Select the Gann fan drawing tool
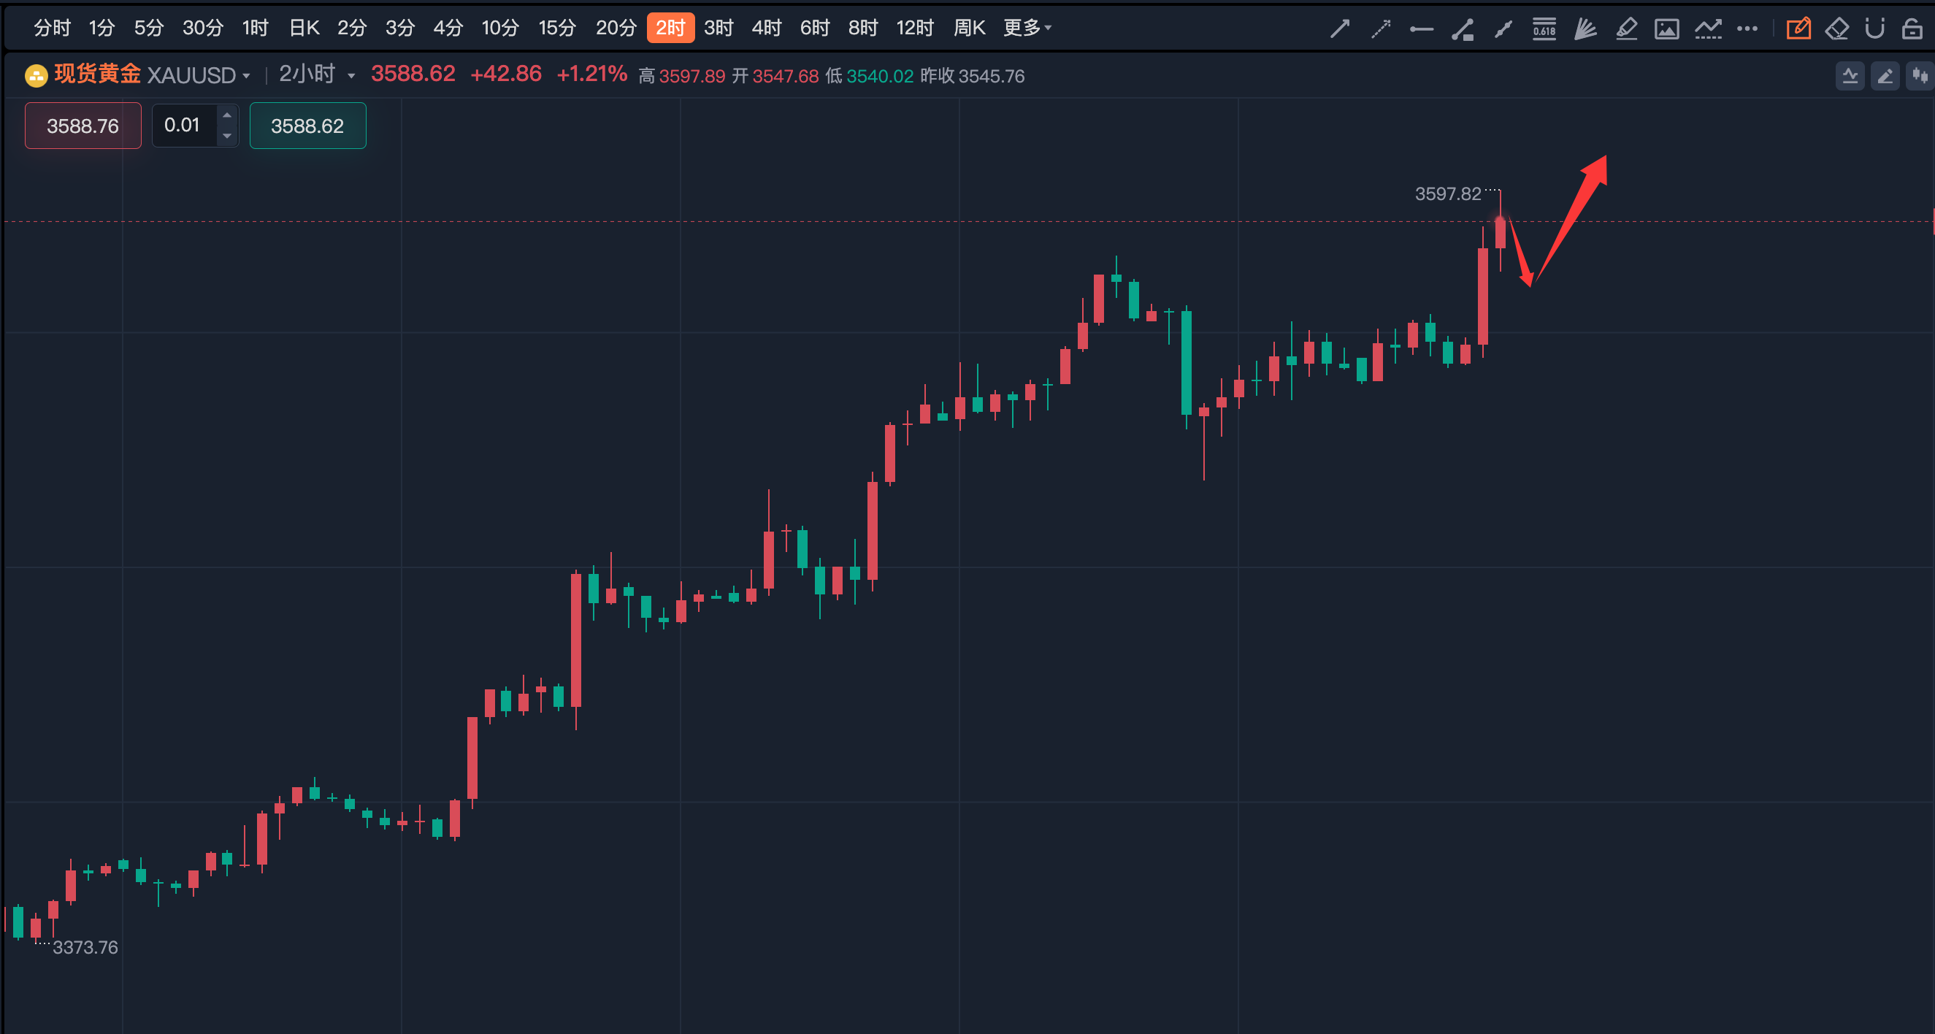The width and height of the screenshot is (1935, 1034). tap(1585, 28)
